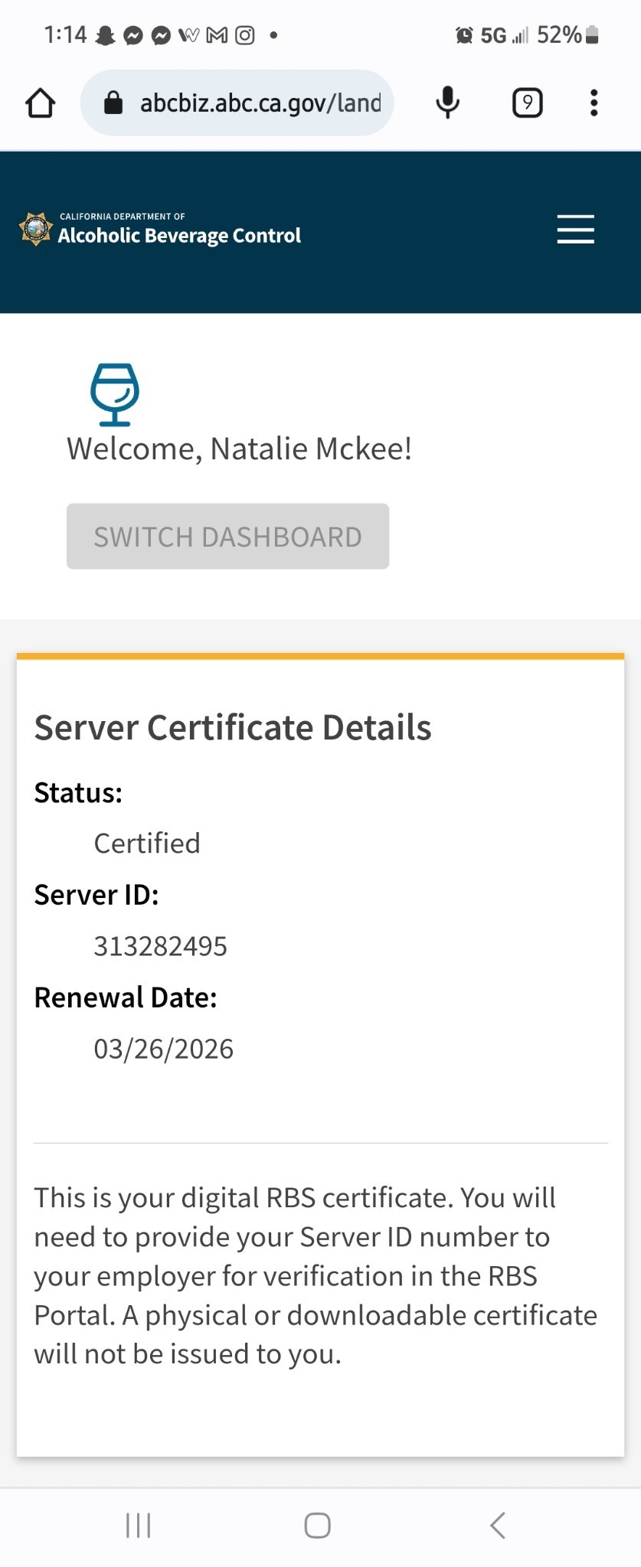Tap the wine glass icon
Viewport: 641px width, 1567px height.
(115, 394)
